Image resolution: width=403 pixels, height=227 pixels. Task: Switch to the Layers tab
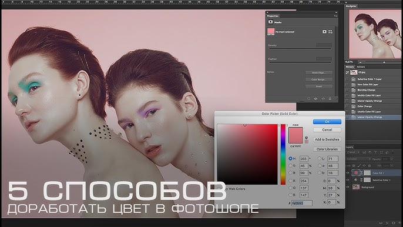(350, 147)
